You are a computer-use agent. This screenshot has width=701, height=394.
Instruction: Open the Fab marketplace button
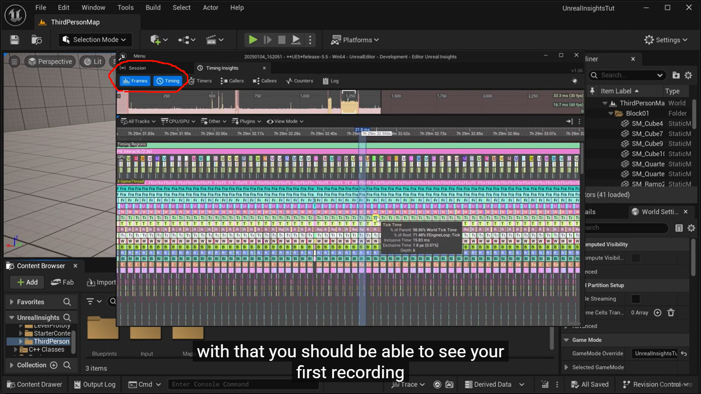point(62,282)
